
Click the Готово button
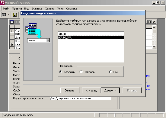tap(132, 90)
